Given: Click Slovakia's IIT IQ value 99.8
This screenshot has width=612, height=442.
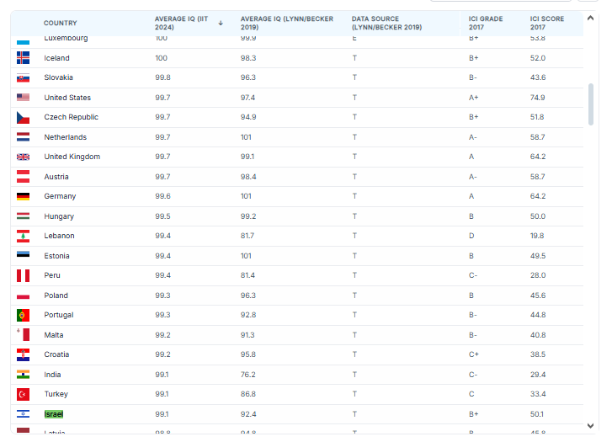Looking at the screenshot, I should click(162, 77).
